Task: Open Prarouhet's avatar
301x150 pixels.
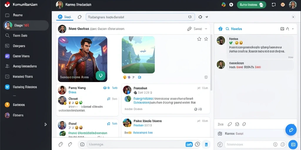Action: [x=127, y=90]
